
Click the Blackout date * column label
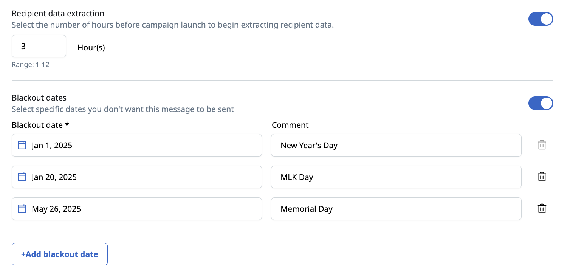tap(40, 125)
